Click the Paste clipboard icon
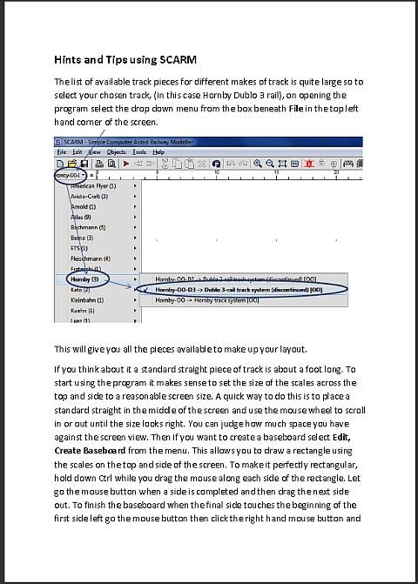The image size is (418, 584). tap(190, 164)
